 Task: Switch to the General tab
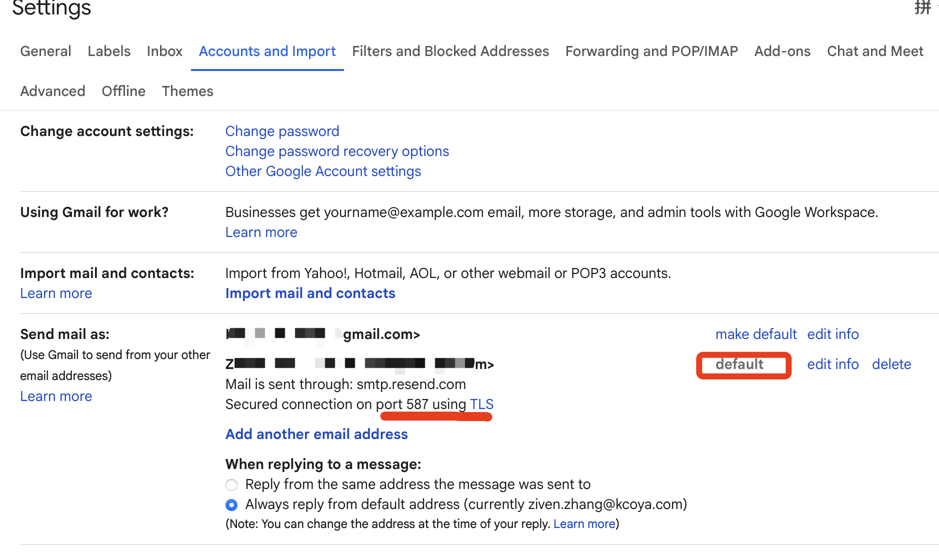[45, 51]
